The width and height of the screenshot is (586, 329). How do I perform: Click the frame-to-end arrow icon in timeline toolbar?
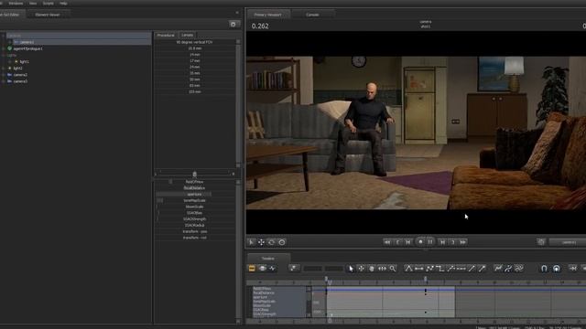click(x=573, y=268)
